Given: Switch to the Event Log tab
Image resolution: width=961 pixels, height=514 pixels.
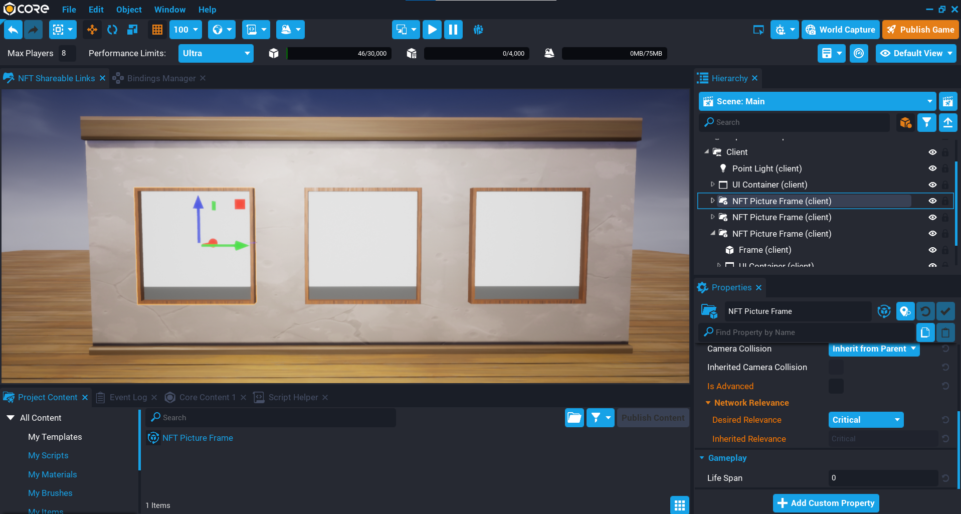Looking at the screenshot, I should 128,397.
